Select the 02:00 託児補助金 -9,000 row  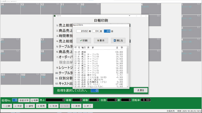click(99, 82)
